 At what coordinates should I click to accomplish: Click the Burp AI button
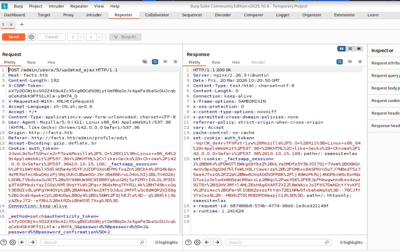[126, 37]
